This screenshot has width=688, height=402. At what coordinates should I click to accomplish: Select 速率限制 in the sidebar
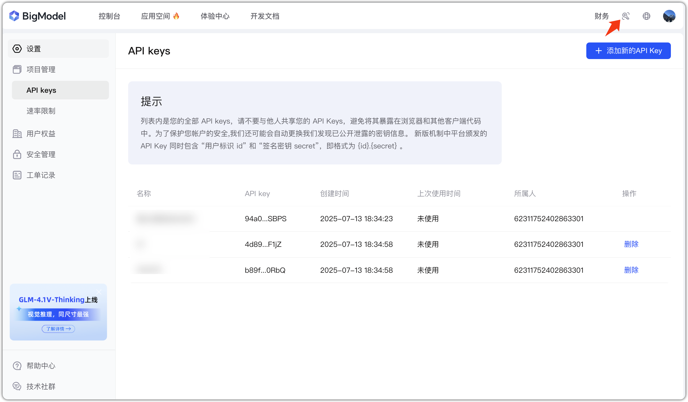coord(40,111)
